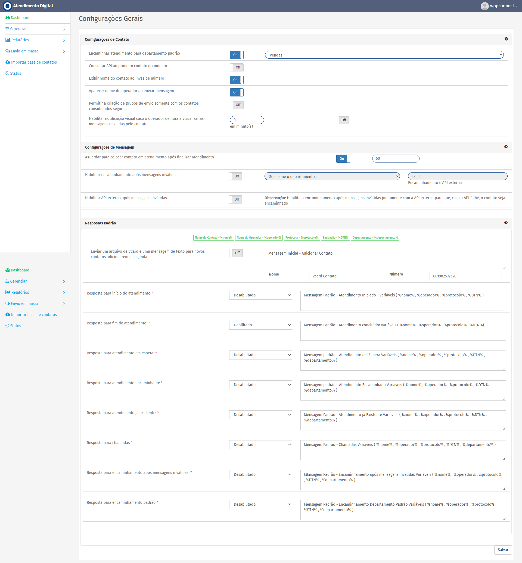Toggle Habilitar API externa após mensagens inválidas
Image resolution: width=522 pixels, height=563 pixels.
[235, 199]
